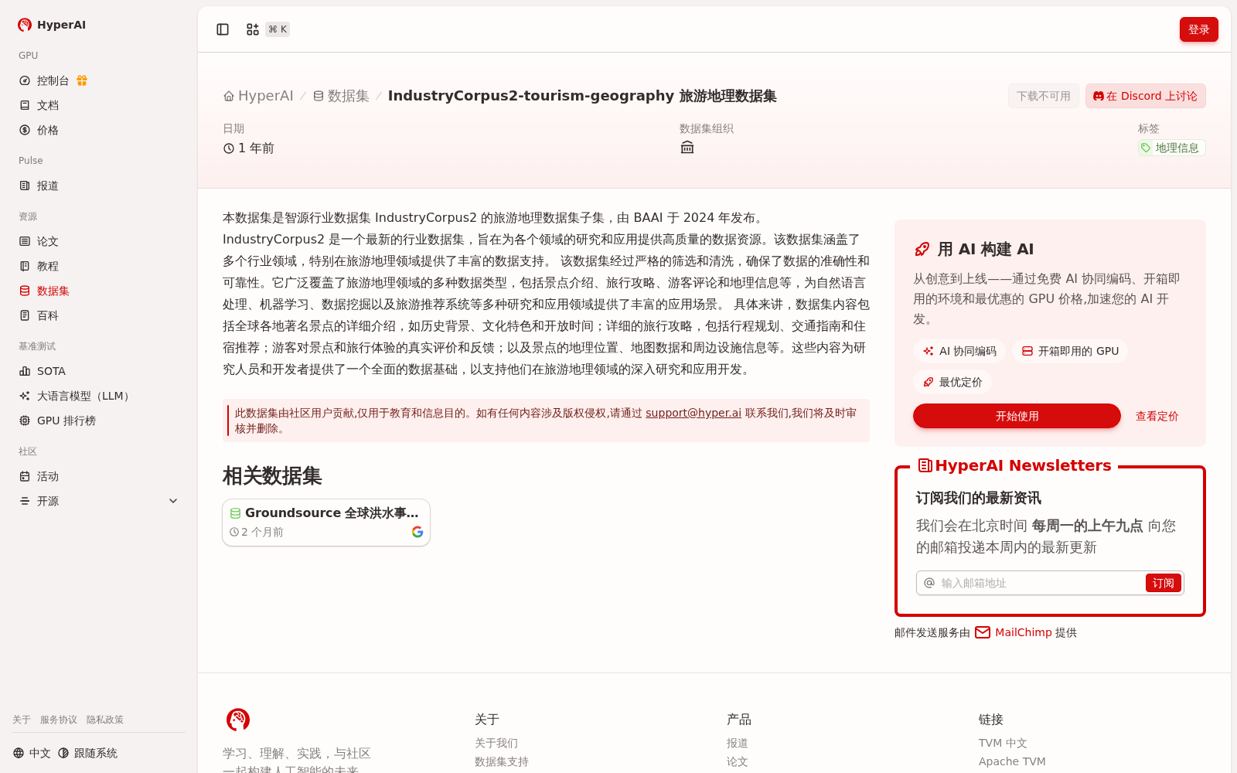Click rocket icon beside 用 AI 构建 AI
This screenshot has height=773, width=1237.
[x=922, y=249]
